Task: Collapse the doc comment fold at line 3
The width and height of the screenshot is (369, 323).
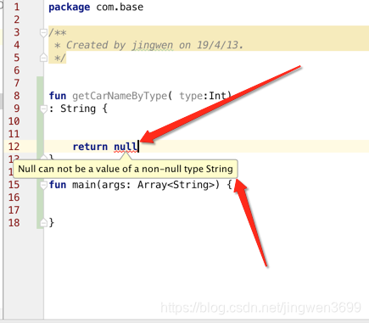Action: (x=43, y=33)
